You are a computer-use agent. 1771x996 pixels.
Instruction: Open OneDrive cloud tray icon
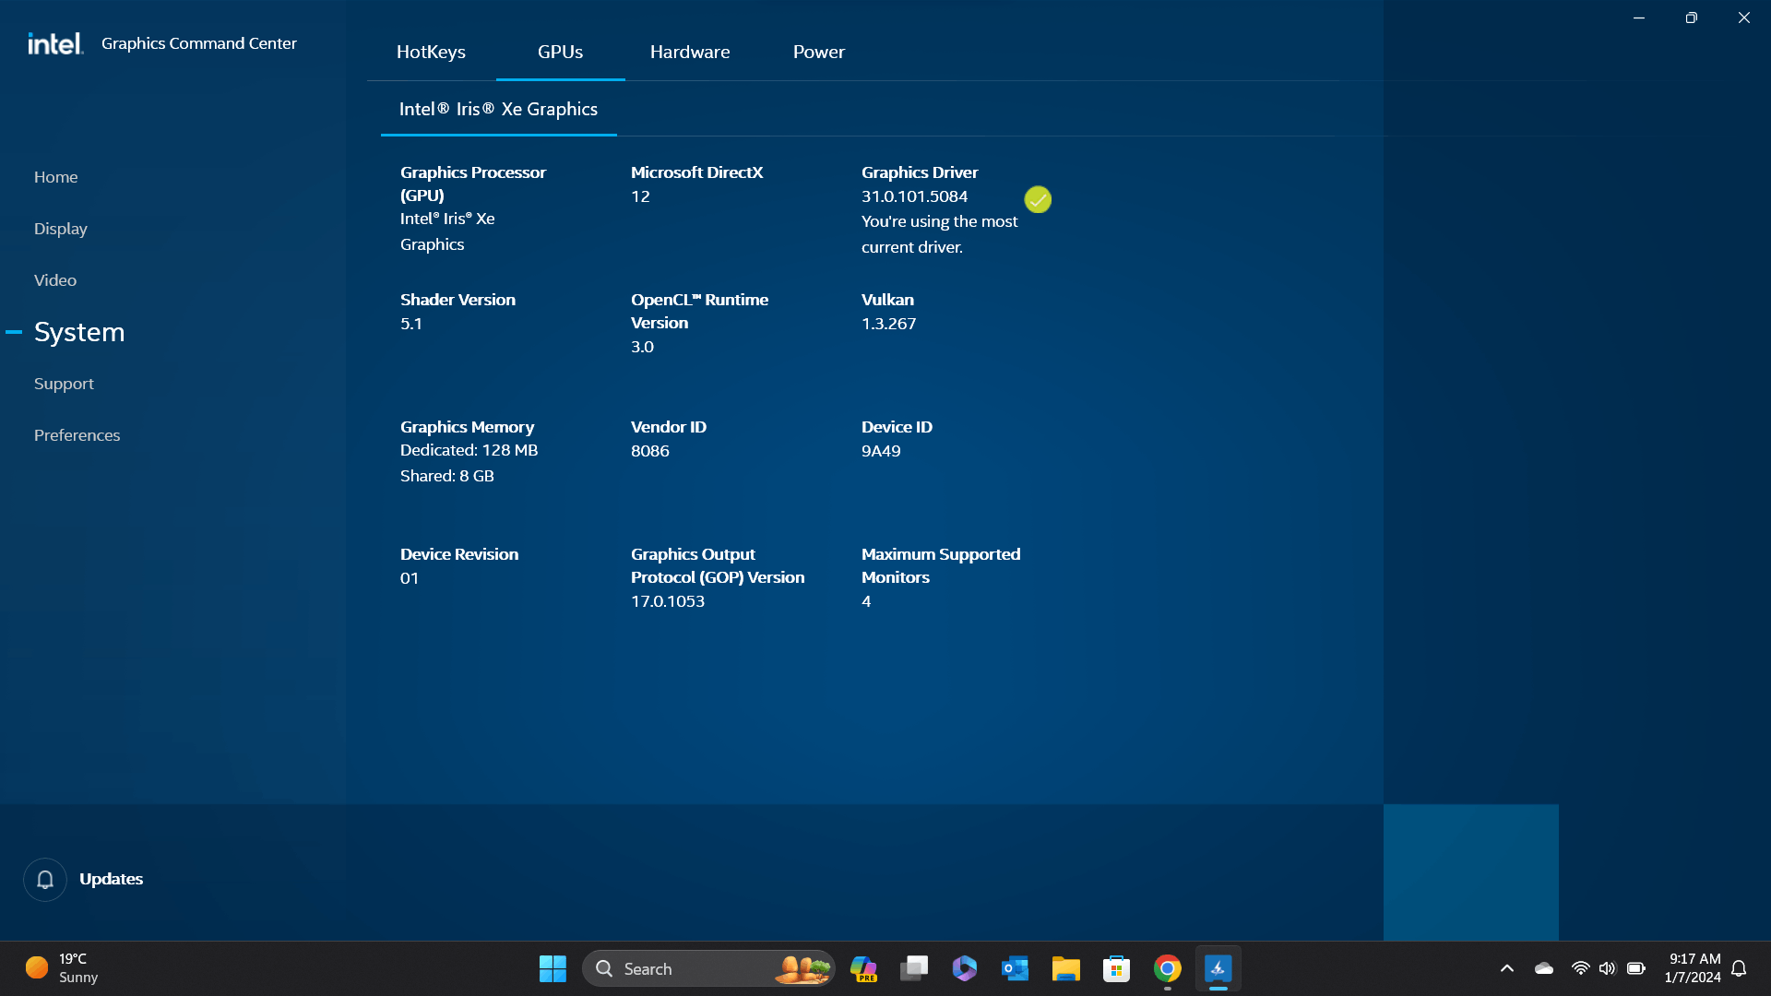click(1544, 968)
